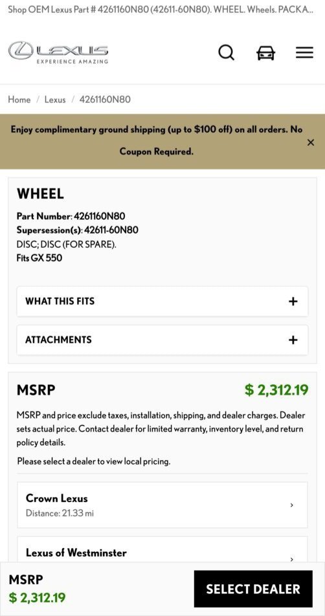325x616 pixels.
Task: Dismiss the complimentary shipping banner
Action: [311, 142]
